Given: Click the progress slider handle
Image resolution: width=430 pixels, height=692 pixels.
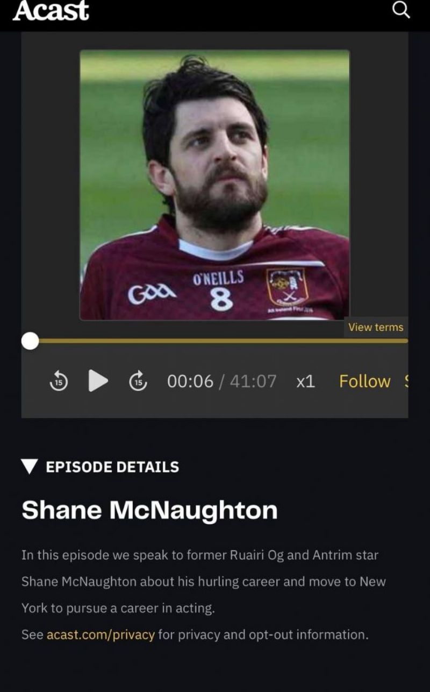Looking at the screenshot, I should tap(30, 341).
